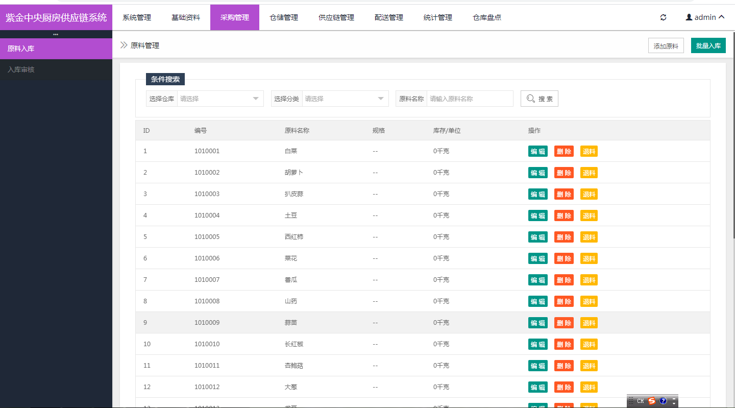Click the magnifier icon in the 搜索 button
Screen dimensions: 735x408
531,99
